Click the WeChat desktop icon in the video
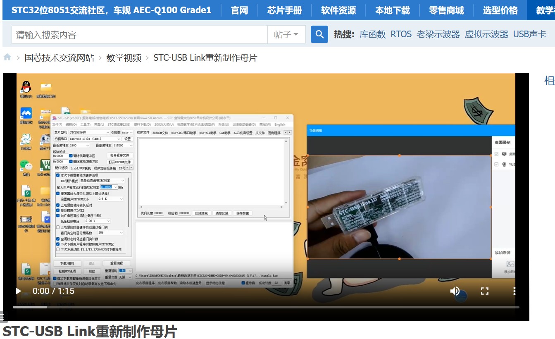 click(26, 165)
